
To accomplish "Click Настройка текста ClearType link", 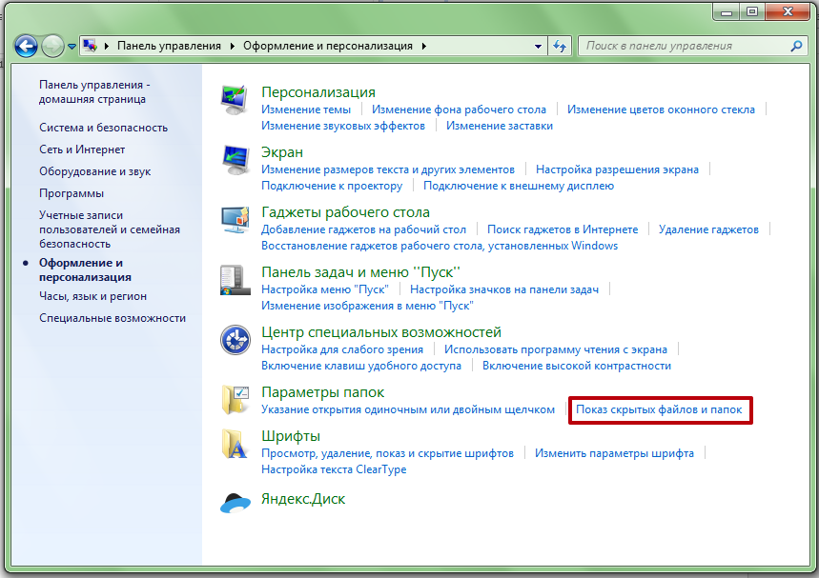I will [334, 469].
